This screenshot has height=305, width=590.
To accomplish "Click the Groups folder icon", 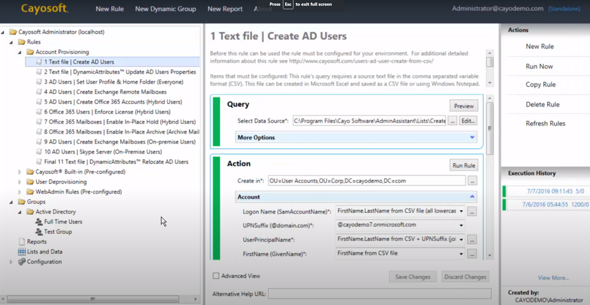I will [x=21, y=202].
